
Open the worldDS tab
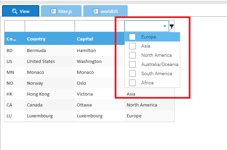tap(105, 11)
